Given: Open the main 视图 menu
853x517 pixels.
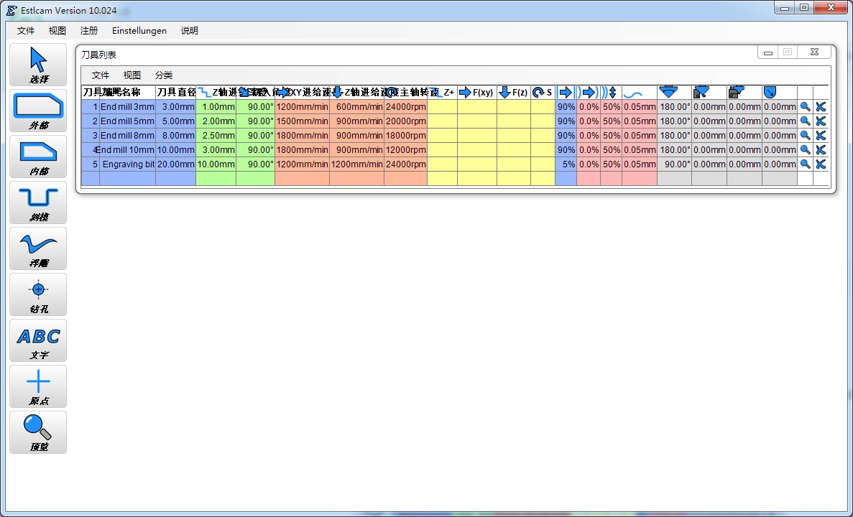Looking at the screenshot, I should click(57, 30).
